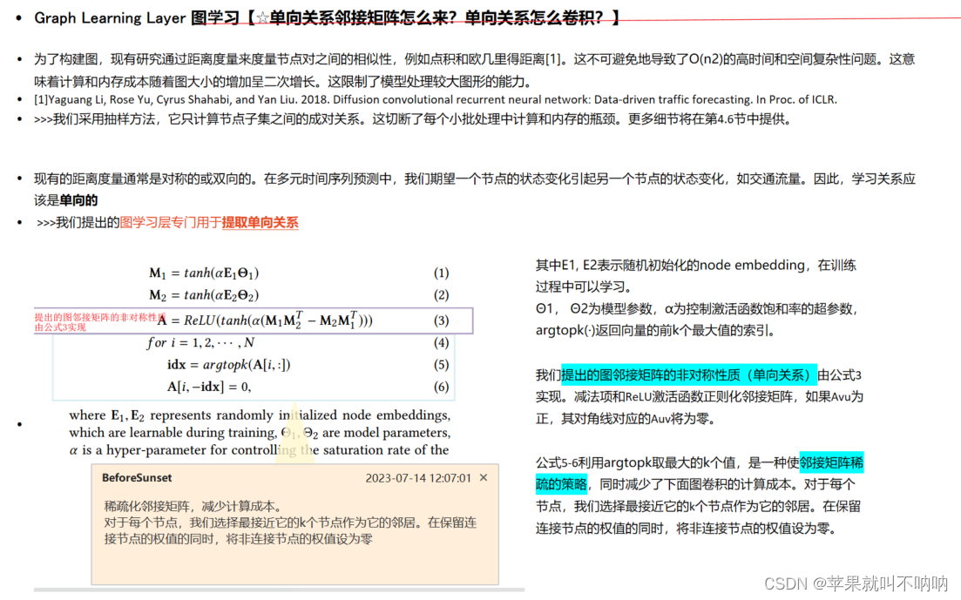The height and width of the screenshot is (600, 961).
Task: Click the line "A[i, −idx] = 0,"
Action: click(209, 387)
